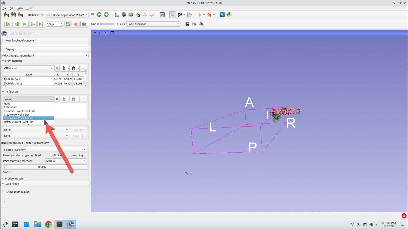Jump to last frame of sequence

[41, 24]
